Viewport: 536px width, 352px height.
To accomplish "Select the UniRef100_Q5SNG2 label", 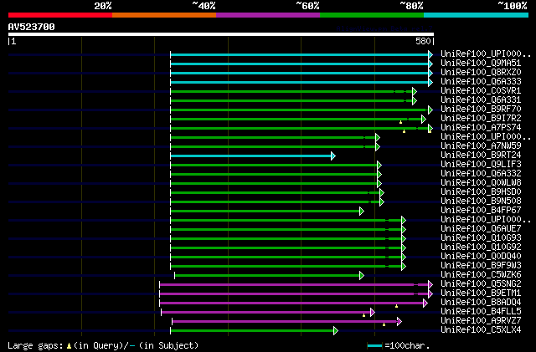I will pos(481,284).
